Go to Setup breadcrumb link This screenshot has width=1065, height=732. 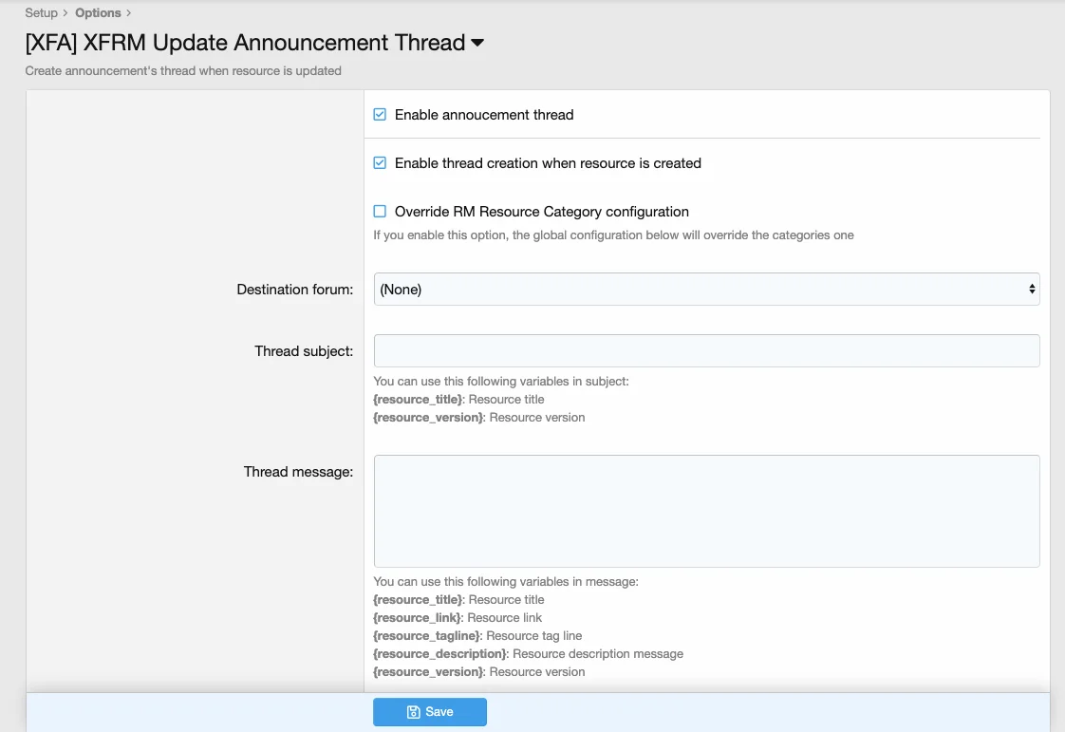(x=42, y=13)
